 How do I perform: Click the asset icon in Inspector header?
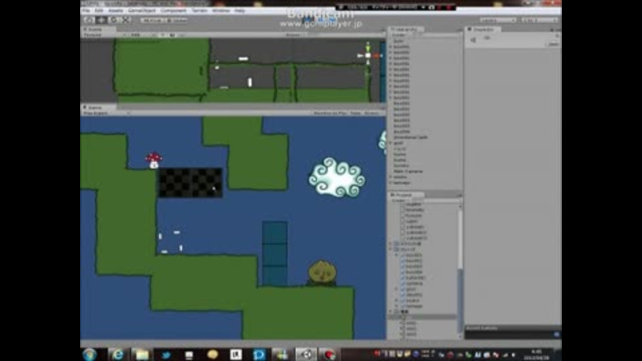click(x=473, y=40)
